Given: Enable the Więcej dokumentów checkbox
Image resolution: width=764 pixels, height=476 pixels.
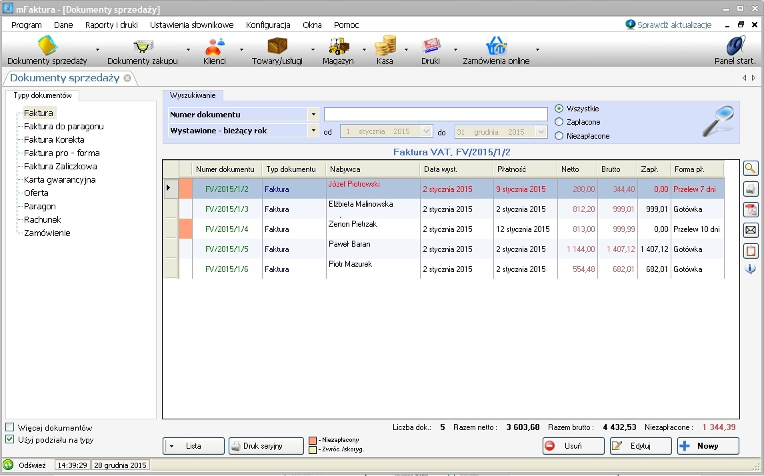Looking at the screenshot, I should pyautogui.click(x=10, y=427).
